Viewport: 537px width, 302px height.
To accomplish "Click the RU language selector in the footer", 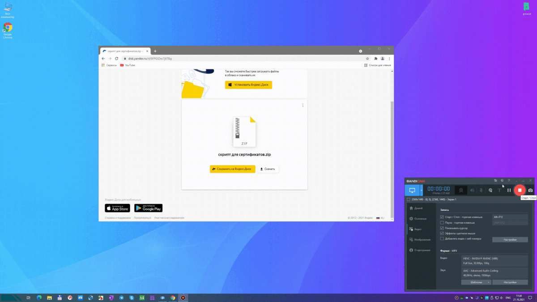I will 380,218.
